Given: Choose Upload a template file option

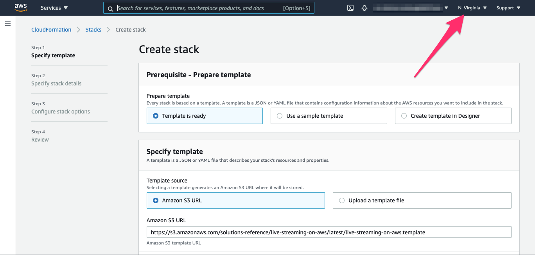Looking at the screenshot, I should pyautogui.click(x=422, y=200).
